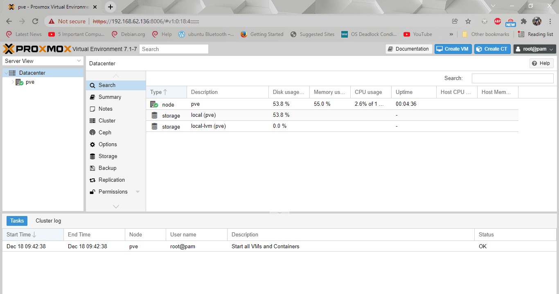This screenshot has width=559, height=294.
Task: Open the ABP extension icon
Action: coord(498,21)
